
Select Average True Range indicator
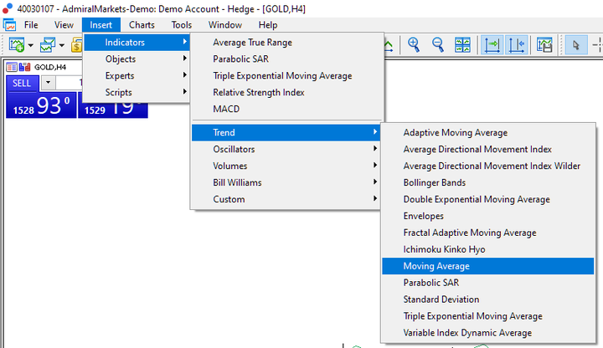click(x=287, y=43)
